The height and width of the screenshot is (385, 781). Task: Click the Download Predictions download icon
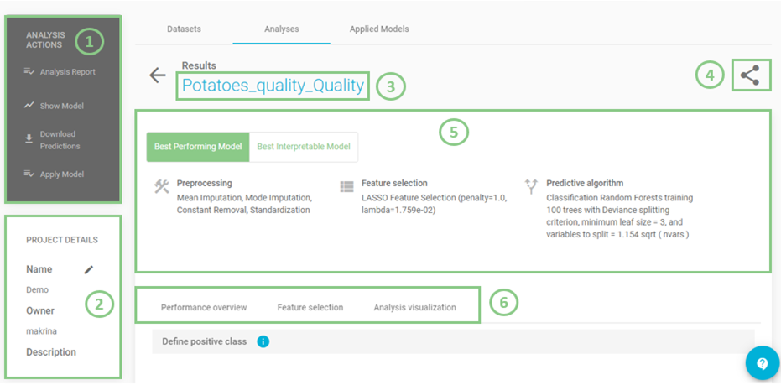pos(29,138)
